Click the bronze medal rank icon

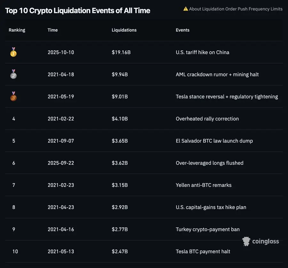(x=13, y=96)
